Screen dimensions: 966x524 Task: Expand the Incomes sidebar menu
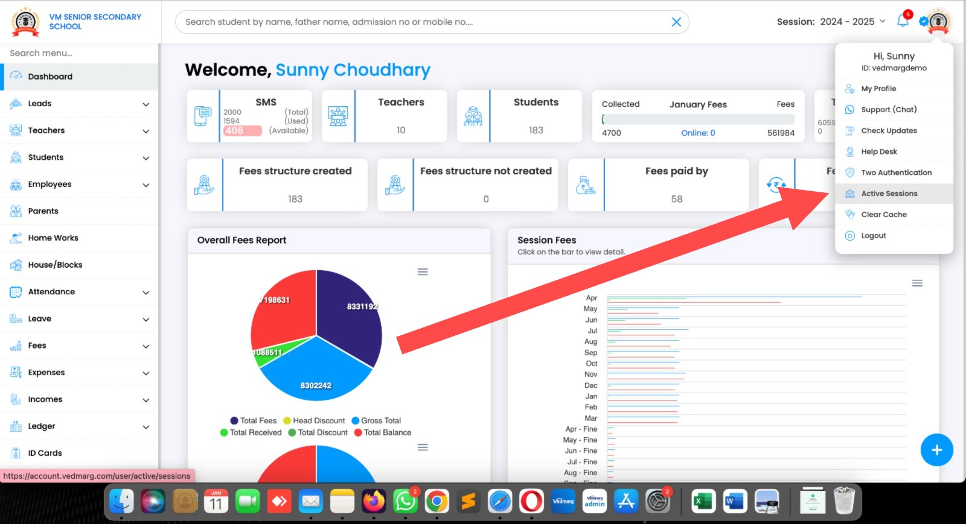(146, 400)
